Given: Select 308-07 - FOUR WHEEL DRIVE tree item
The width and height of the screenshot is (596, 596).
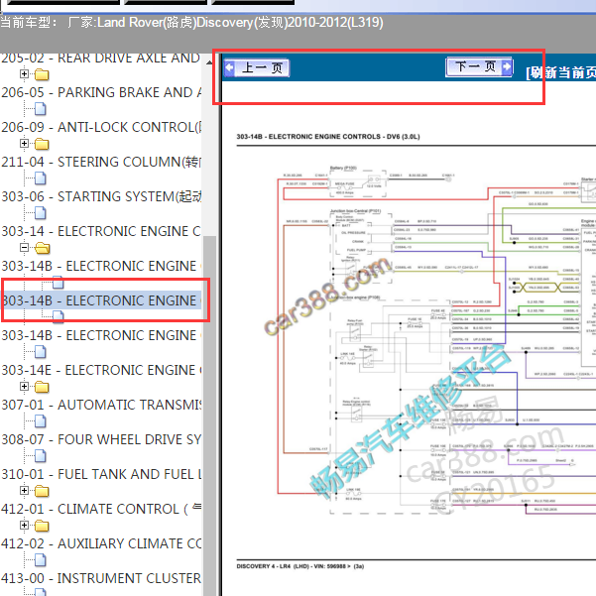Looking at the screenshot, I should (101, 439).
